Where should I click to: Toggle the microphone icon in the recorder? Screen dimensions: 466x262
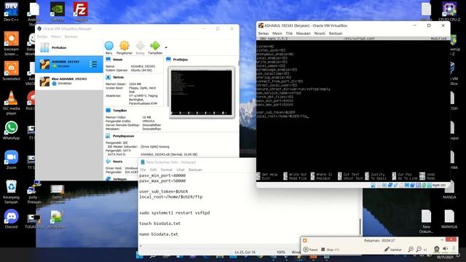point(454,249)
